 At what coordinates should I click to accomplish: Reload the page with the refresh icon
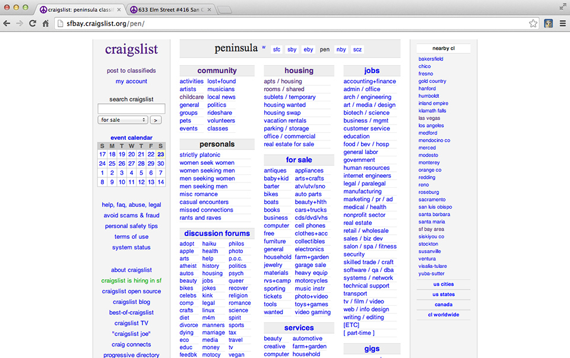click(33, 24)
